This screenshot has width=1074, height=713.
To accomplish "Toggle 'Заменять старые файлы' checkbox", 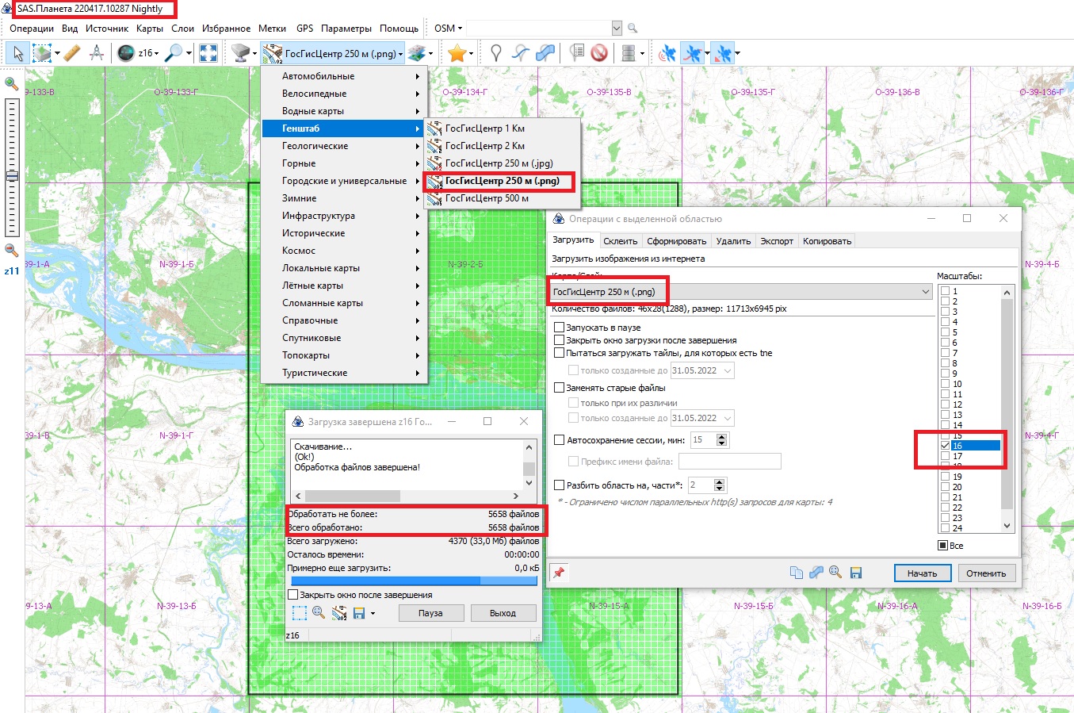I will click(x=560, y=388).
